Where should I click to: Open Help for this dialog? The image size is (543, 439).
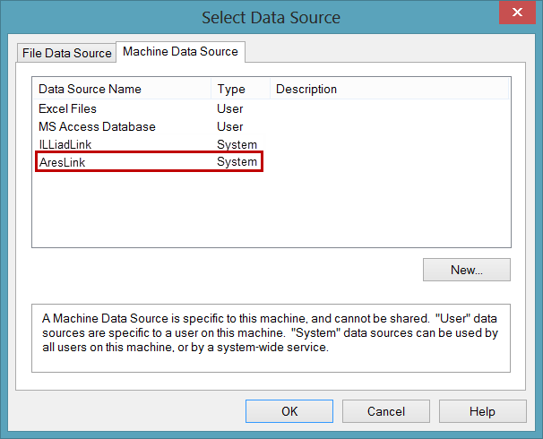point(481,412)
